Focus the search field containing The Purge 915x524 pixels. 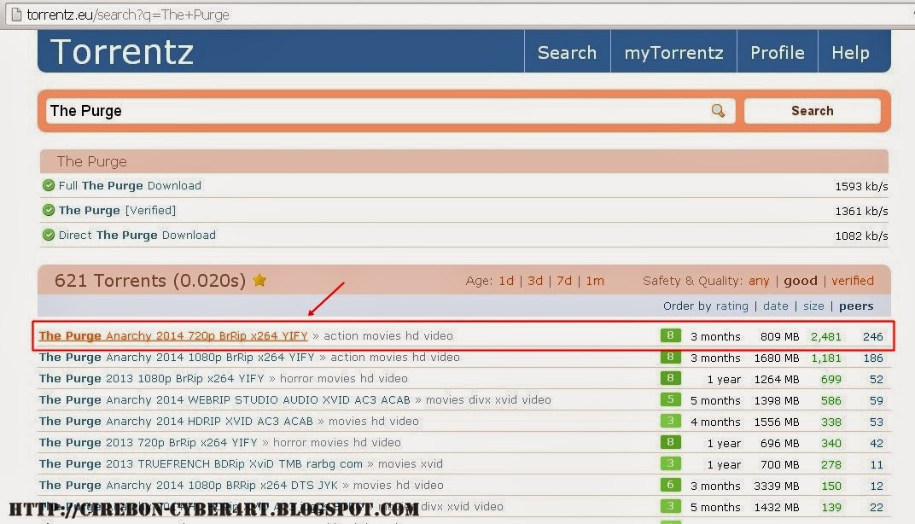tap(390, 111)
